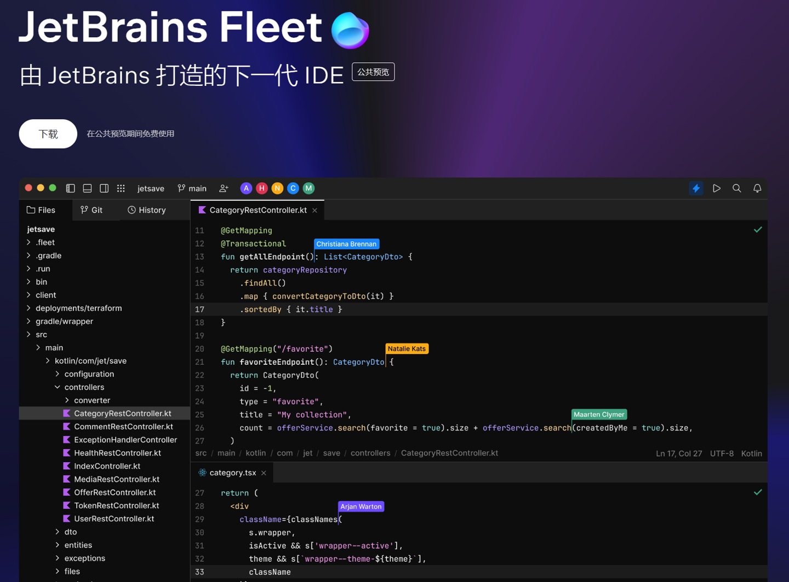This screenshot has height=582, width=789.
Task: Click the Smart Mode lightning icon
Action: point(696,188)
